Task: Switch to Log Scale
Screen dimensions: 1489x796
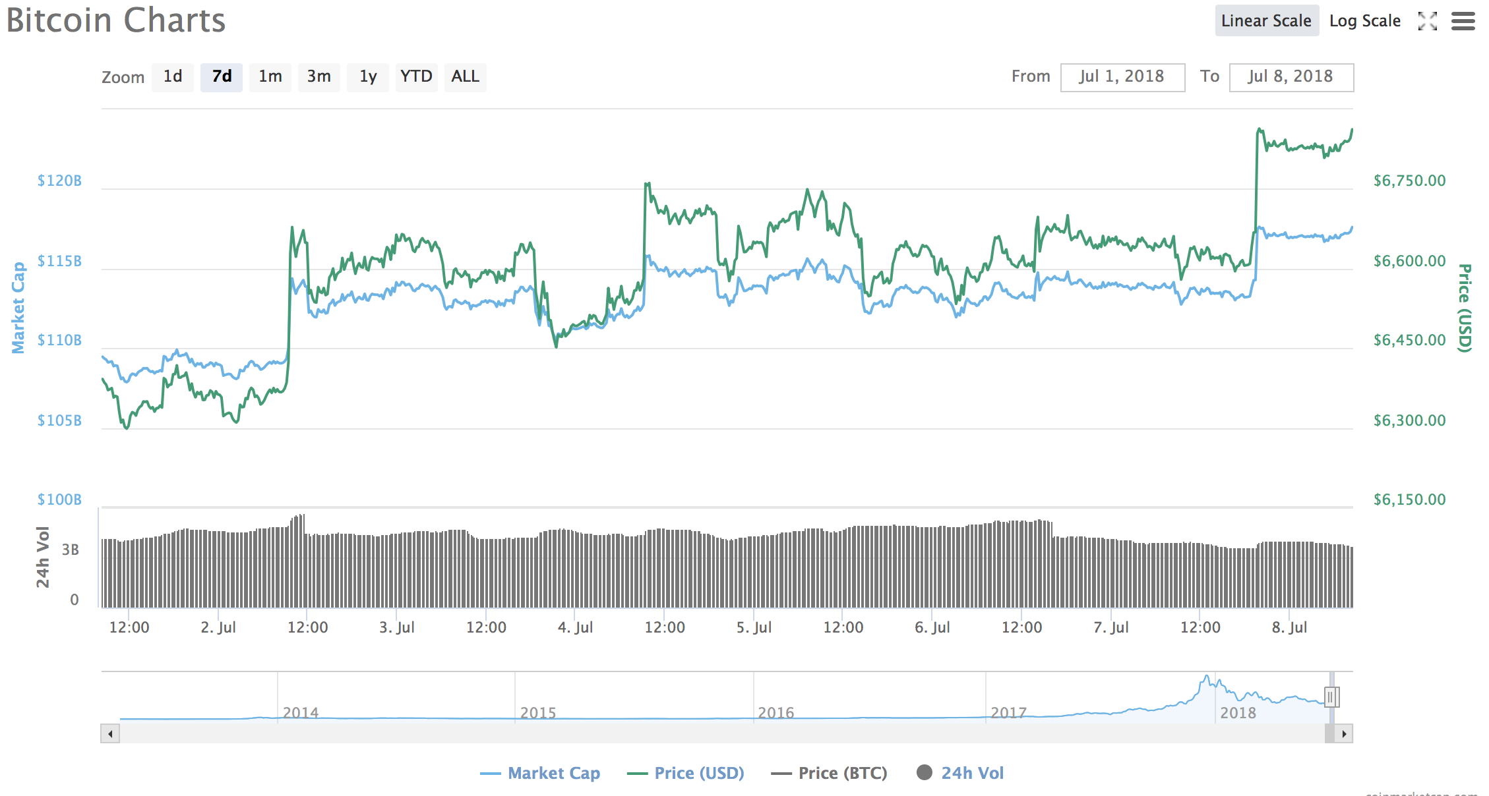Action: (x=1364, y=20)
